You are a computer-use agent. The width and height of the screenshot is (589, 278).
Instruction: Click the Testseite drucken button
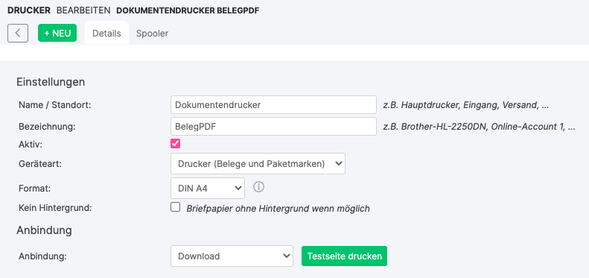click(344, 256)
